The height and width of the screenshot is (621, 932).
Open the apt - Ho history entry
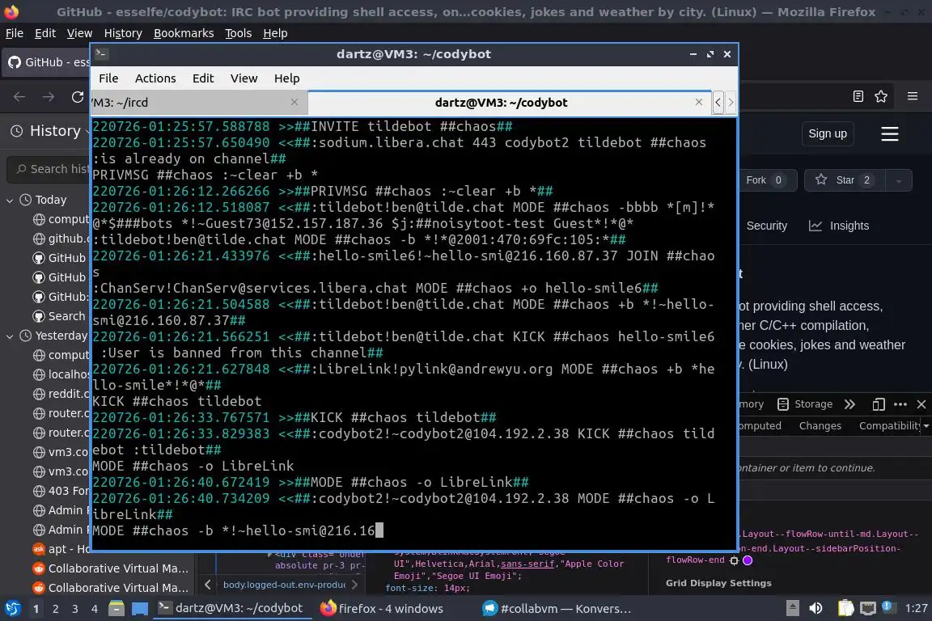click(61, 549)
